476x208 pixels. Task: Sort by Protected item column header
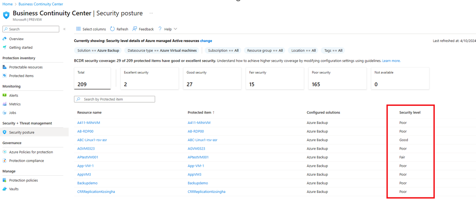[x=201, y=113]
